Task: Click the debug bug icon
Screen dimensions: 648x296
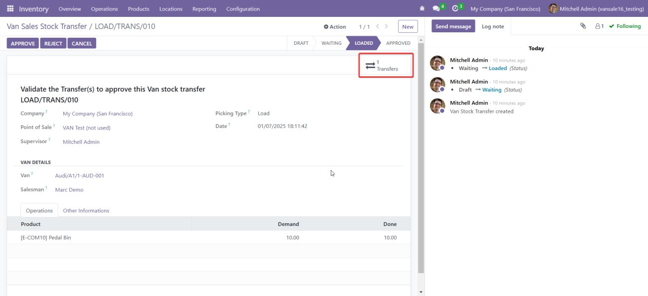Action: pyautogui.click(x=423, y=9)
